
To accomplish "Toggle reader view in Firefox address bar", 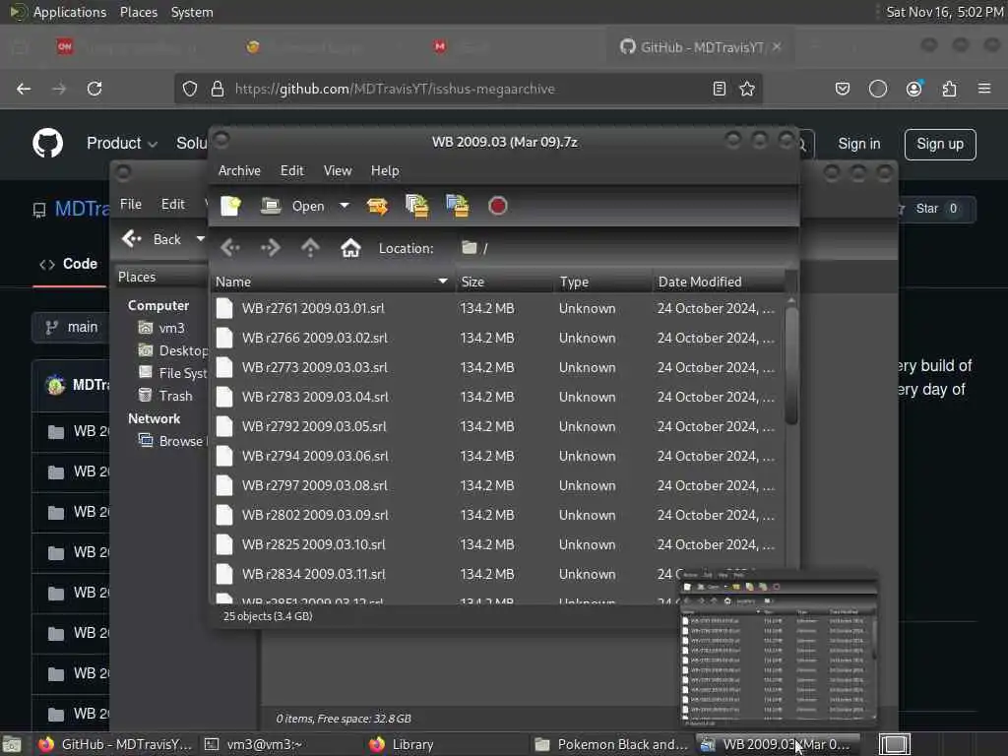I will 720,89.
